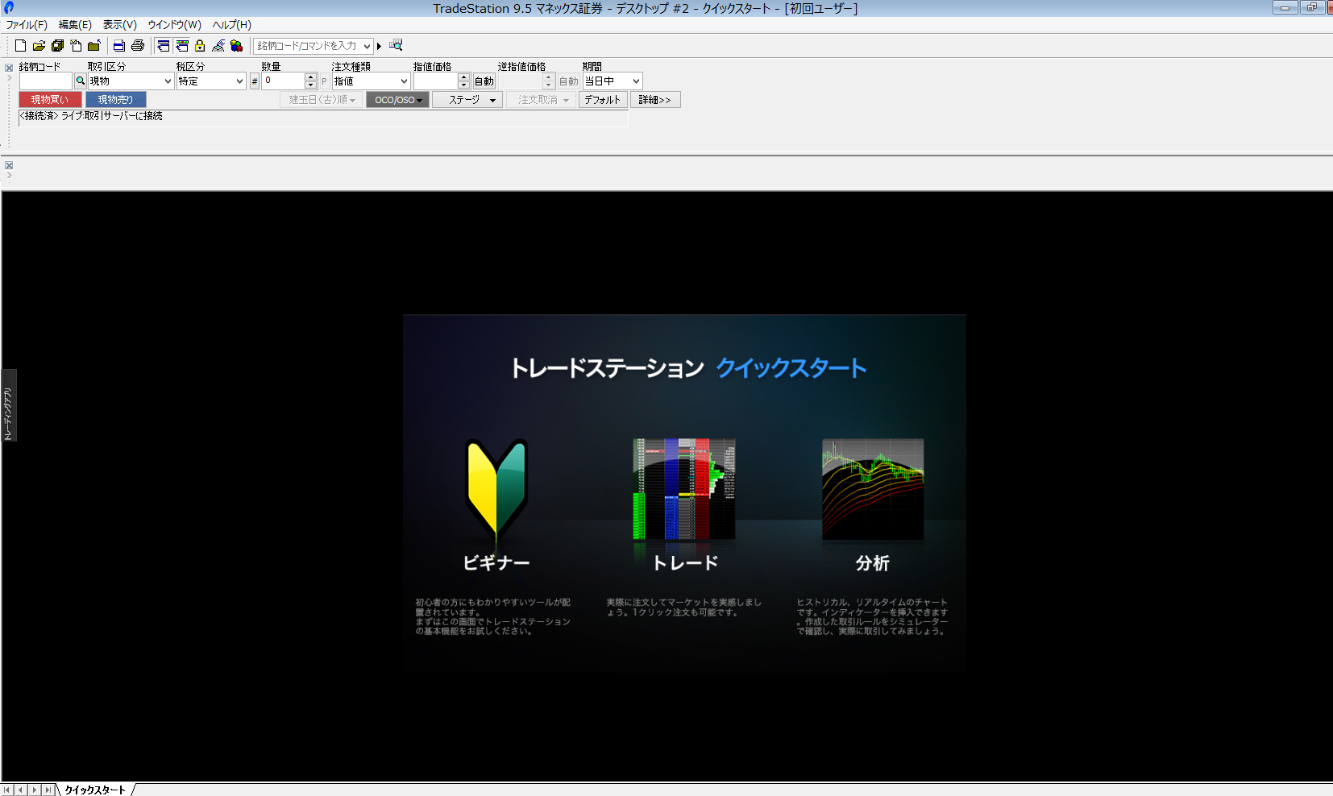This screenshot has width=1333, height=796.
Task: Click status text ライブ取引サーバーに接続
Action: [x=112, y=116]
